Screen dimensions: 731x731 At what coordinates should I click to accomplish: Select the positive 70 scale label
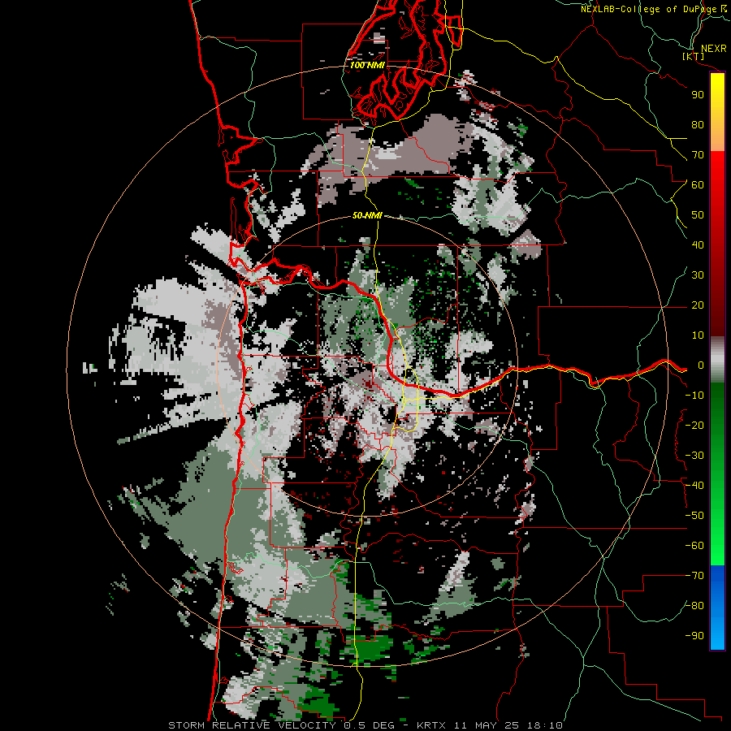pos(698,155)
